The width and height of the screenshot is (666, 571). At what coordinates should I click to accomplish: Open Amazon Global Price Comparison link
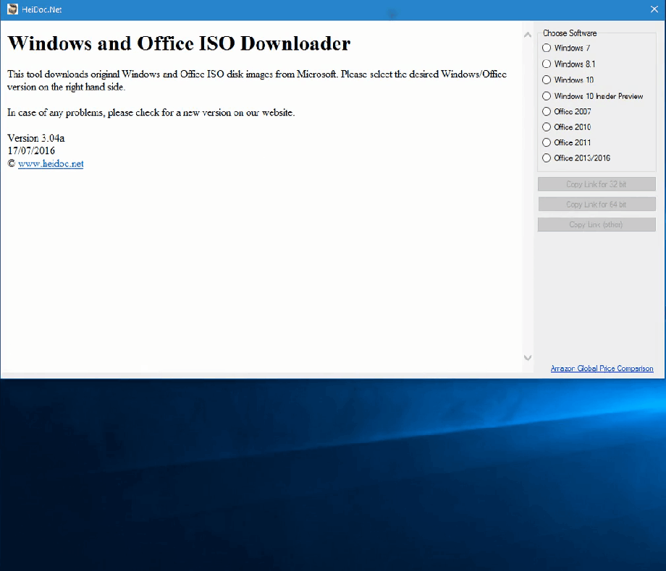602,369
